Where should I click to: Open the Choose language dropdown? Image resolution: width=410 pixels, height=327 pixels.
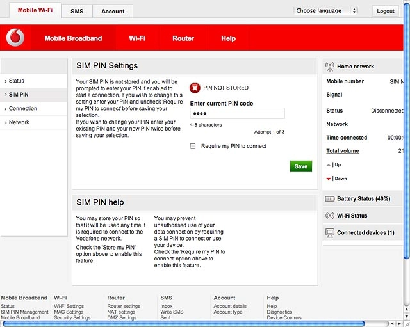click(325, 11)
